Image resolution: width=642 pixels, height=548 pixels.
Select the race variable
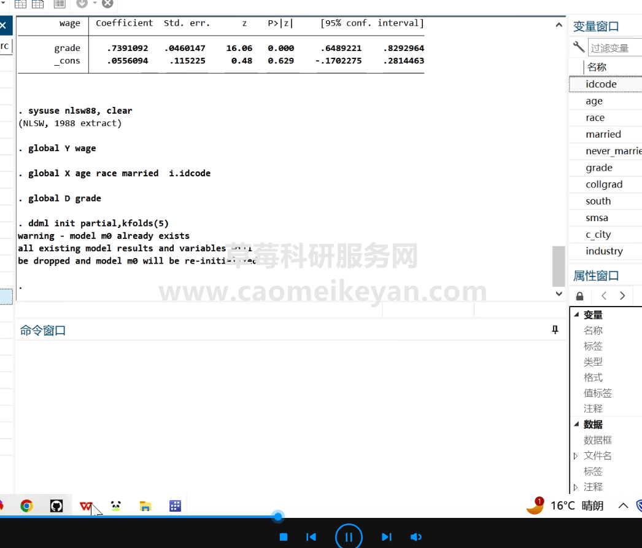[x=606, y=117]
